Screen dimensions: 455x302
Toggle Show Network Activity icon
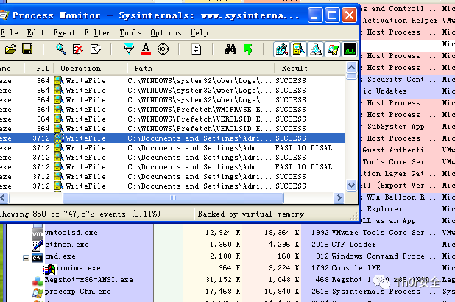(x=316, y=49)
